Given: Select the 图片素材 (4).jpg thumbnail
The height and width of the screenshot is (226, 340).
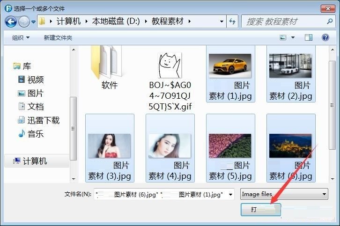Looking at the screenshot, I should click(170, 146).
